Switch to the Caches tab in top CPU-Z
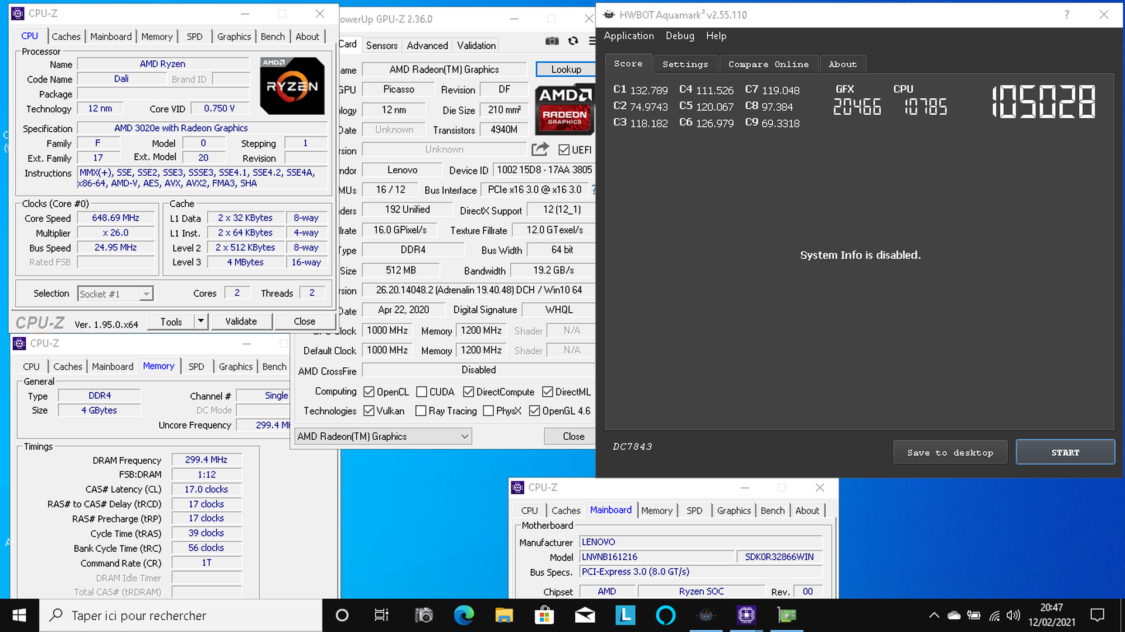This screenshot has width=1125, height=632. point(66,36)
